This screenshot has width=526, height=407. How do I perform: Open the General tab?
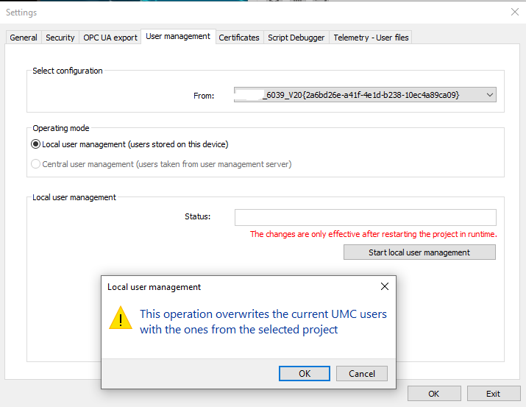click(24, 38)
